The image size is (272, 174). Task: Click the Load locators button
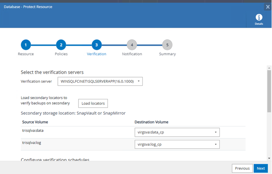click(93, 103)
